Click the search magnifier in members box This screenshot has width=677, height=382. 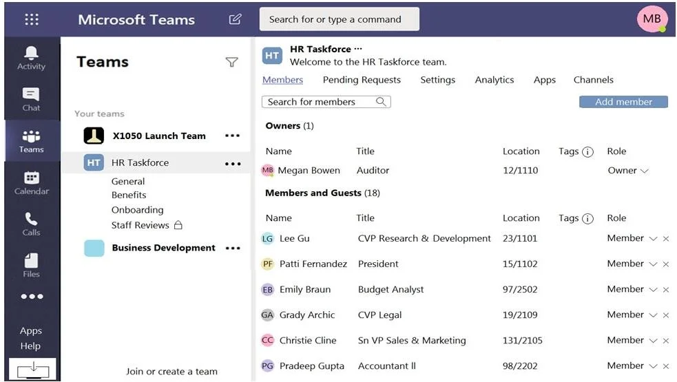380,101
